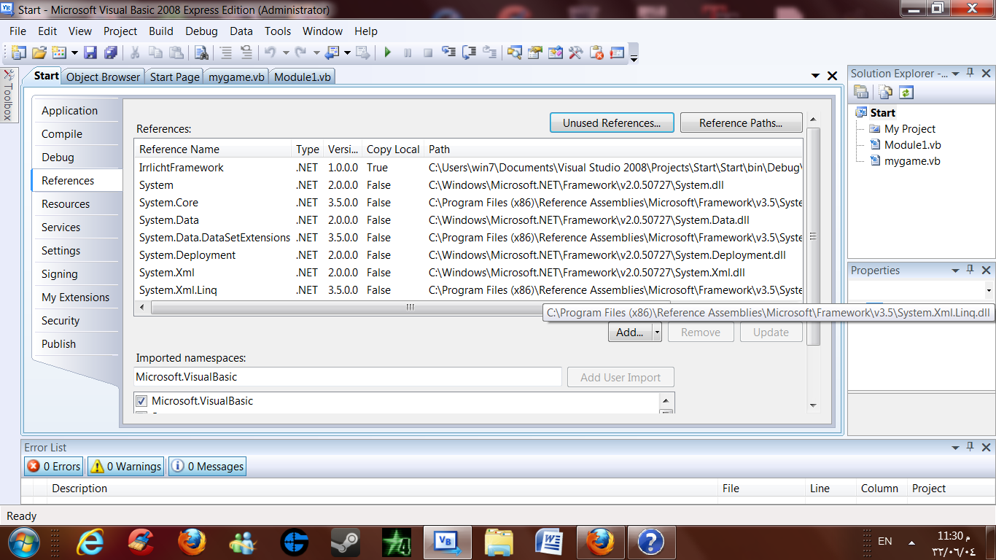Screen dimensions: 996x560
Task: Toggle the Microsoft.VisualBasic namespace checkbox
Action: click(141, 401)
